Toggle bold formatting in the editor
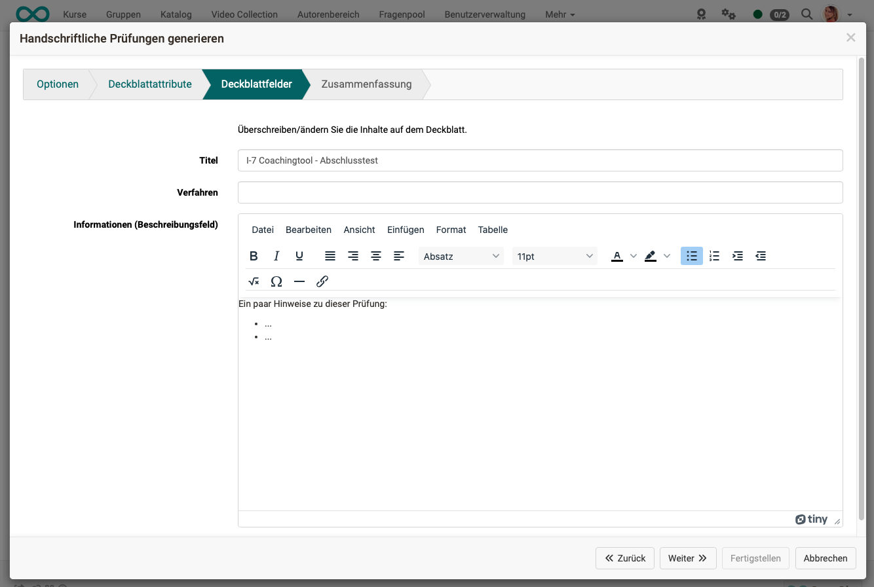This screenshot has width=874, height=587. 254,256
